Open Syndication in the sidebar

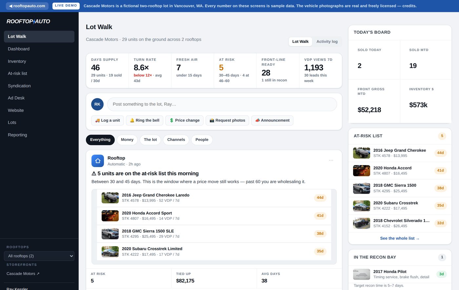click(x=39, y=86)
